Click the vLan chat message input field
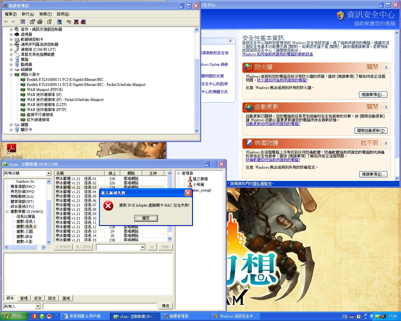The height and width of the screenshot is (321, 401). click(100, 306)
